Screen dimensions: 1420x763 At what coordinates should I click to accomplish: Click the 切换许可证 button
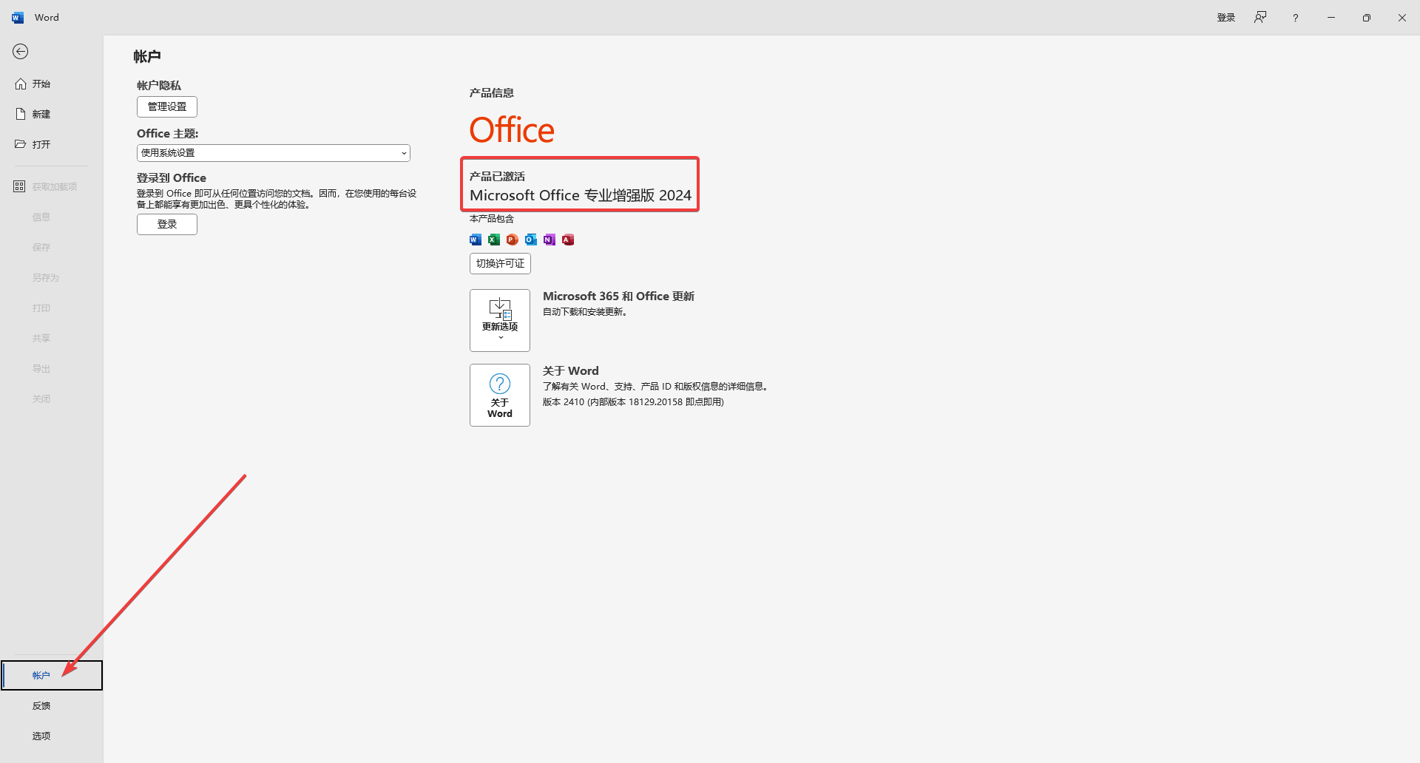tap(499, 263)
